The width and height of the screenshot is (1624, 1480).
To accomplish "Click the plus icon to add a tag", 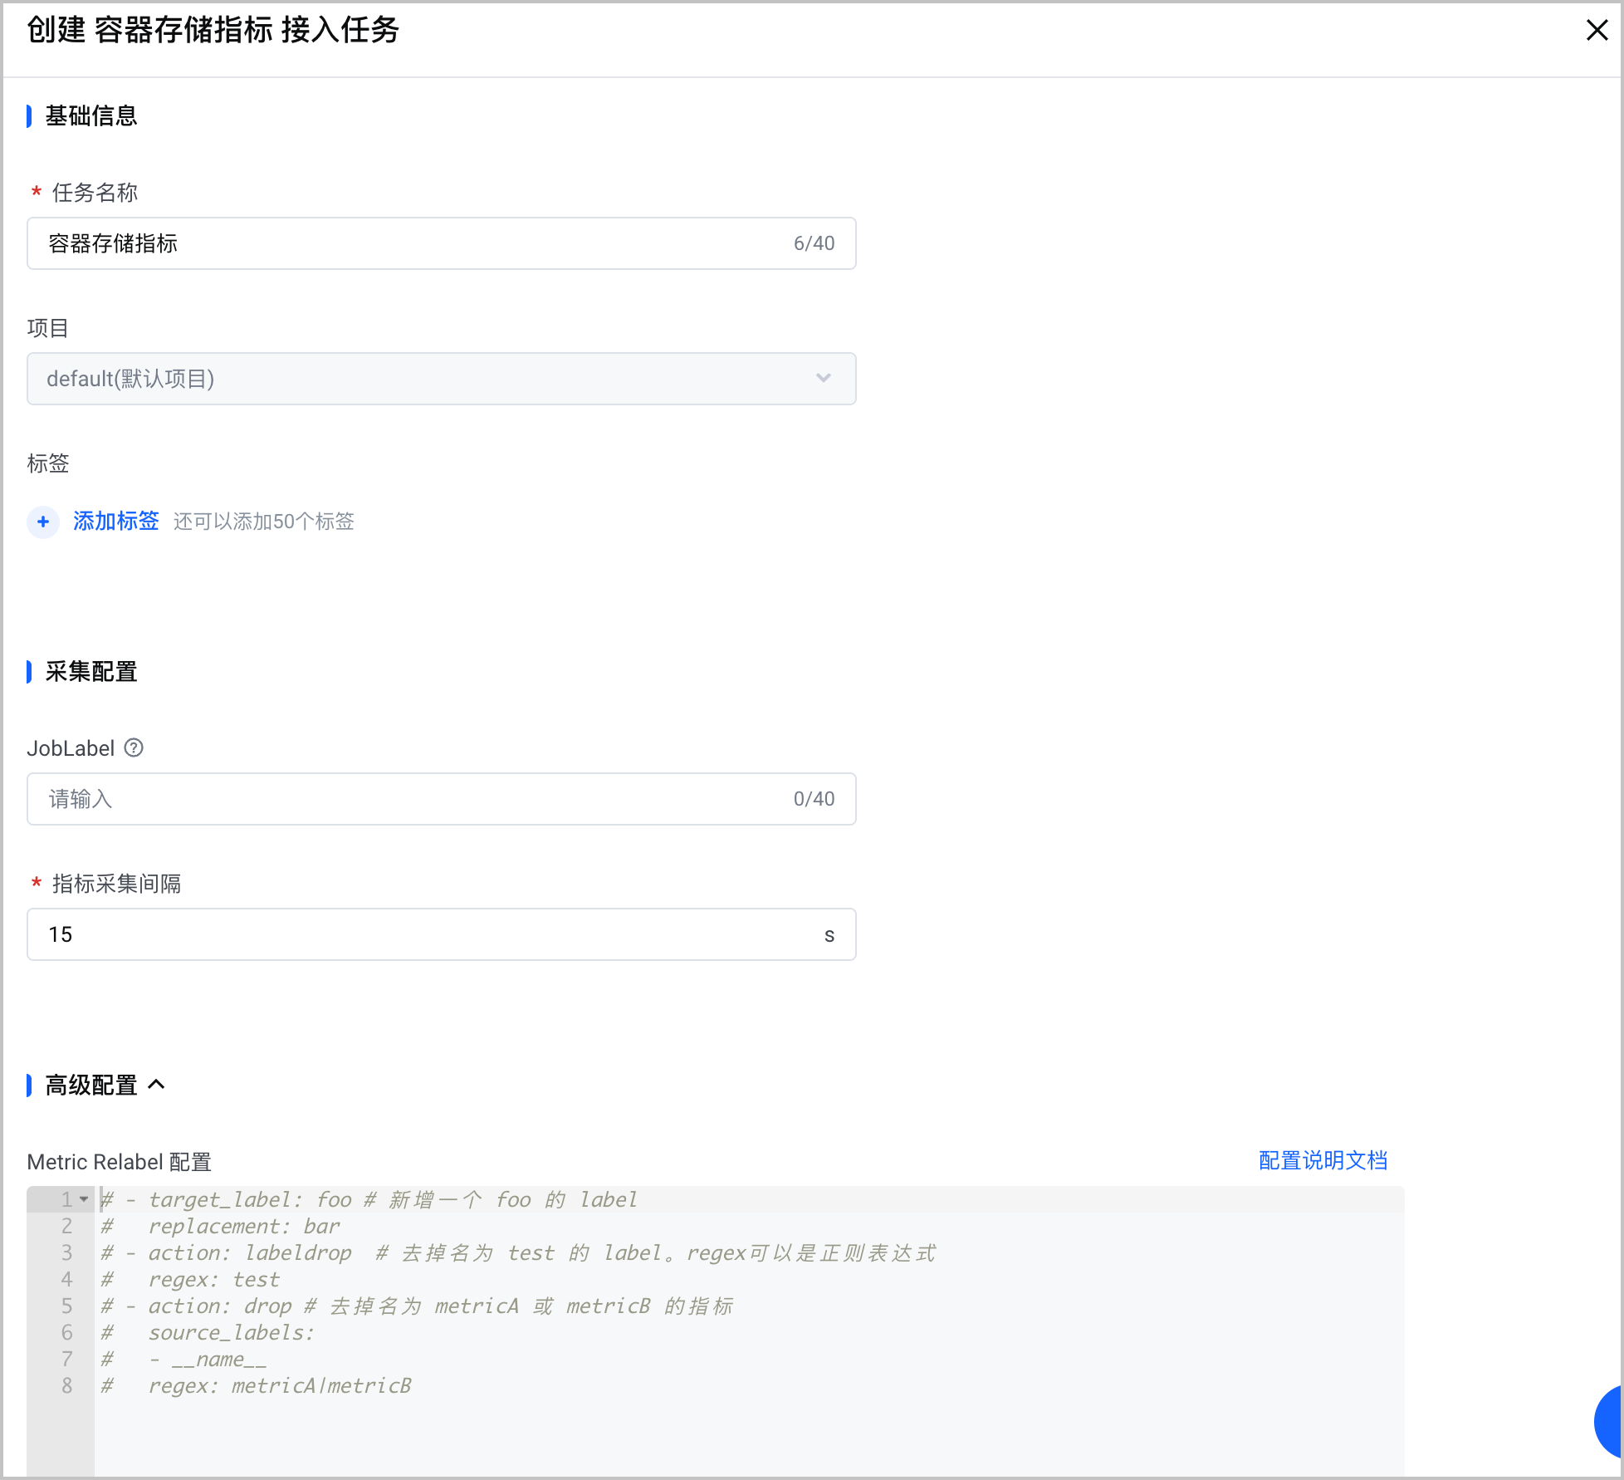I will (43, 522).
